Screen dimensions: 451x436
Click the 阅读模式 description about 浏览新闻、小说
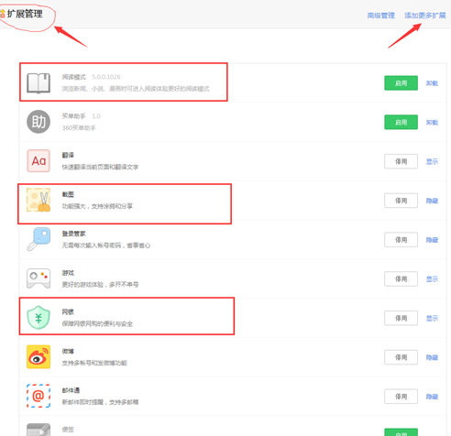[x=136, y=89]
